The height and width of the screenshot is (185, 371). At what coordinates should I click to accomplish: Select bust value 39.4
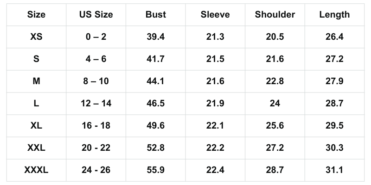(x=155, y=37)
